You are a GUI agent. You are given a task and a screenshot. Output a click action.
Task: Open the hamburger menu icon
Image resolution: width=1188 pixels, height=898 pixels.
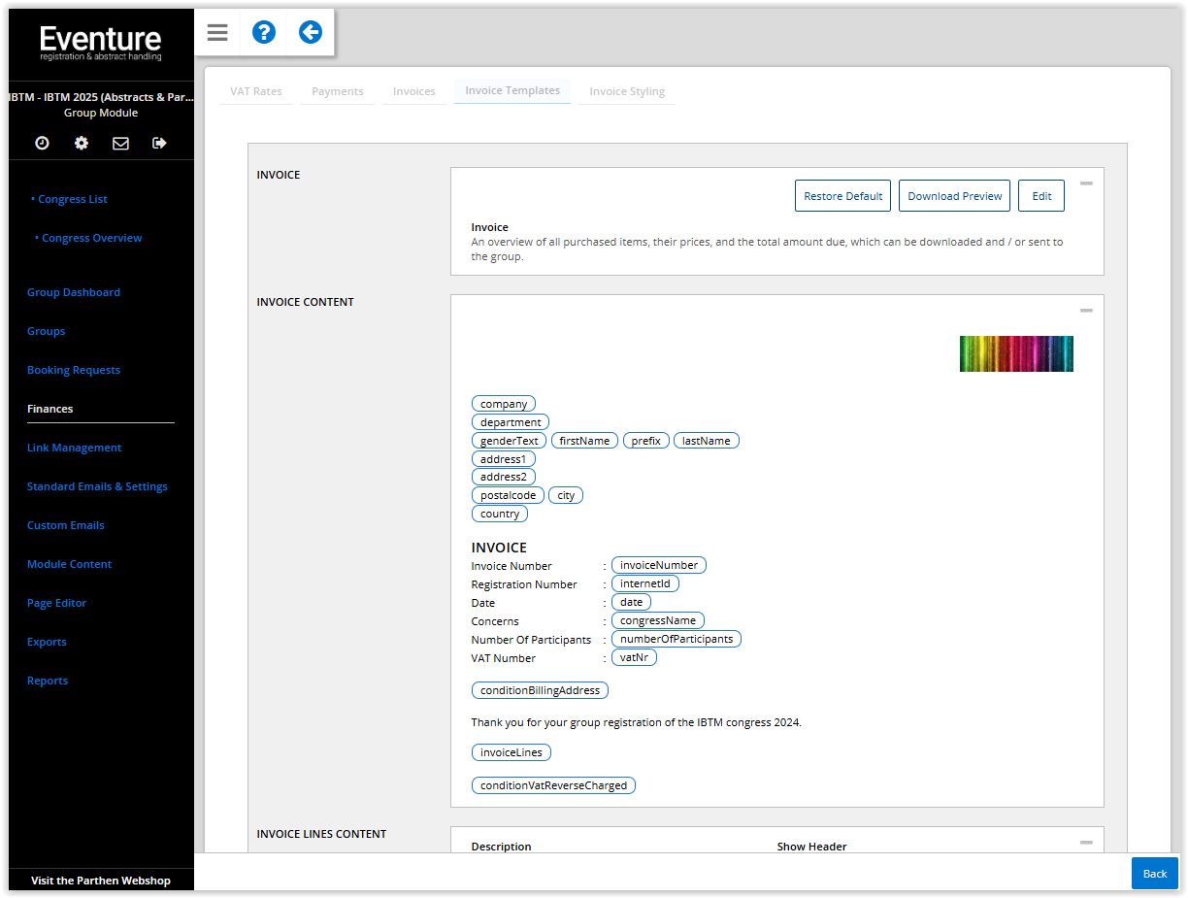[217, 33]
